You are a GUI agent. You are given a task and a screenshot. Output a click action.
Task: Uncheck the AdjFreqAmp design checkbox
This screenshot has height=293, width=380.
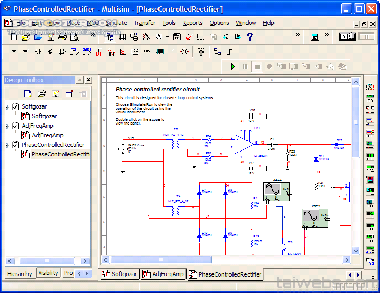(x=15, y=126)
